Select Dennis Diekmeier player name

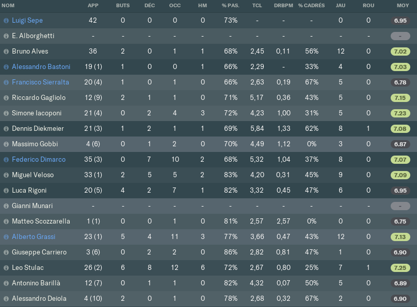(x=38, y=129)
